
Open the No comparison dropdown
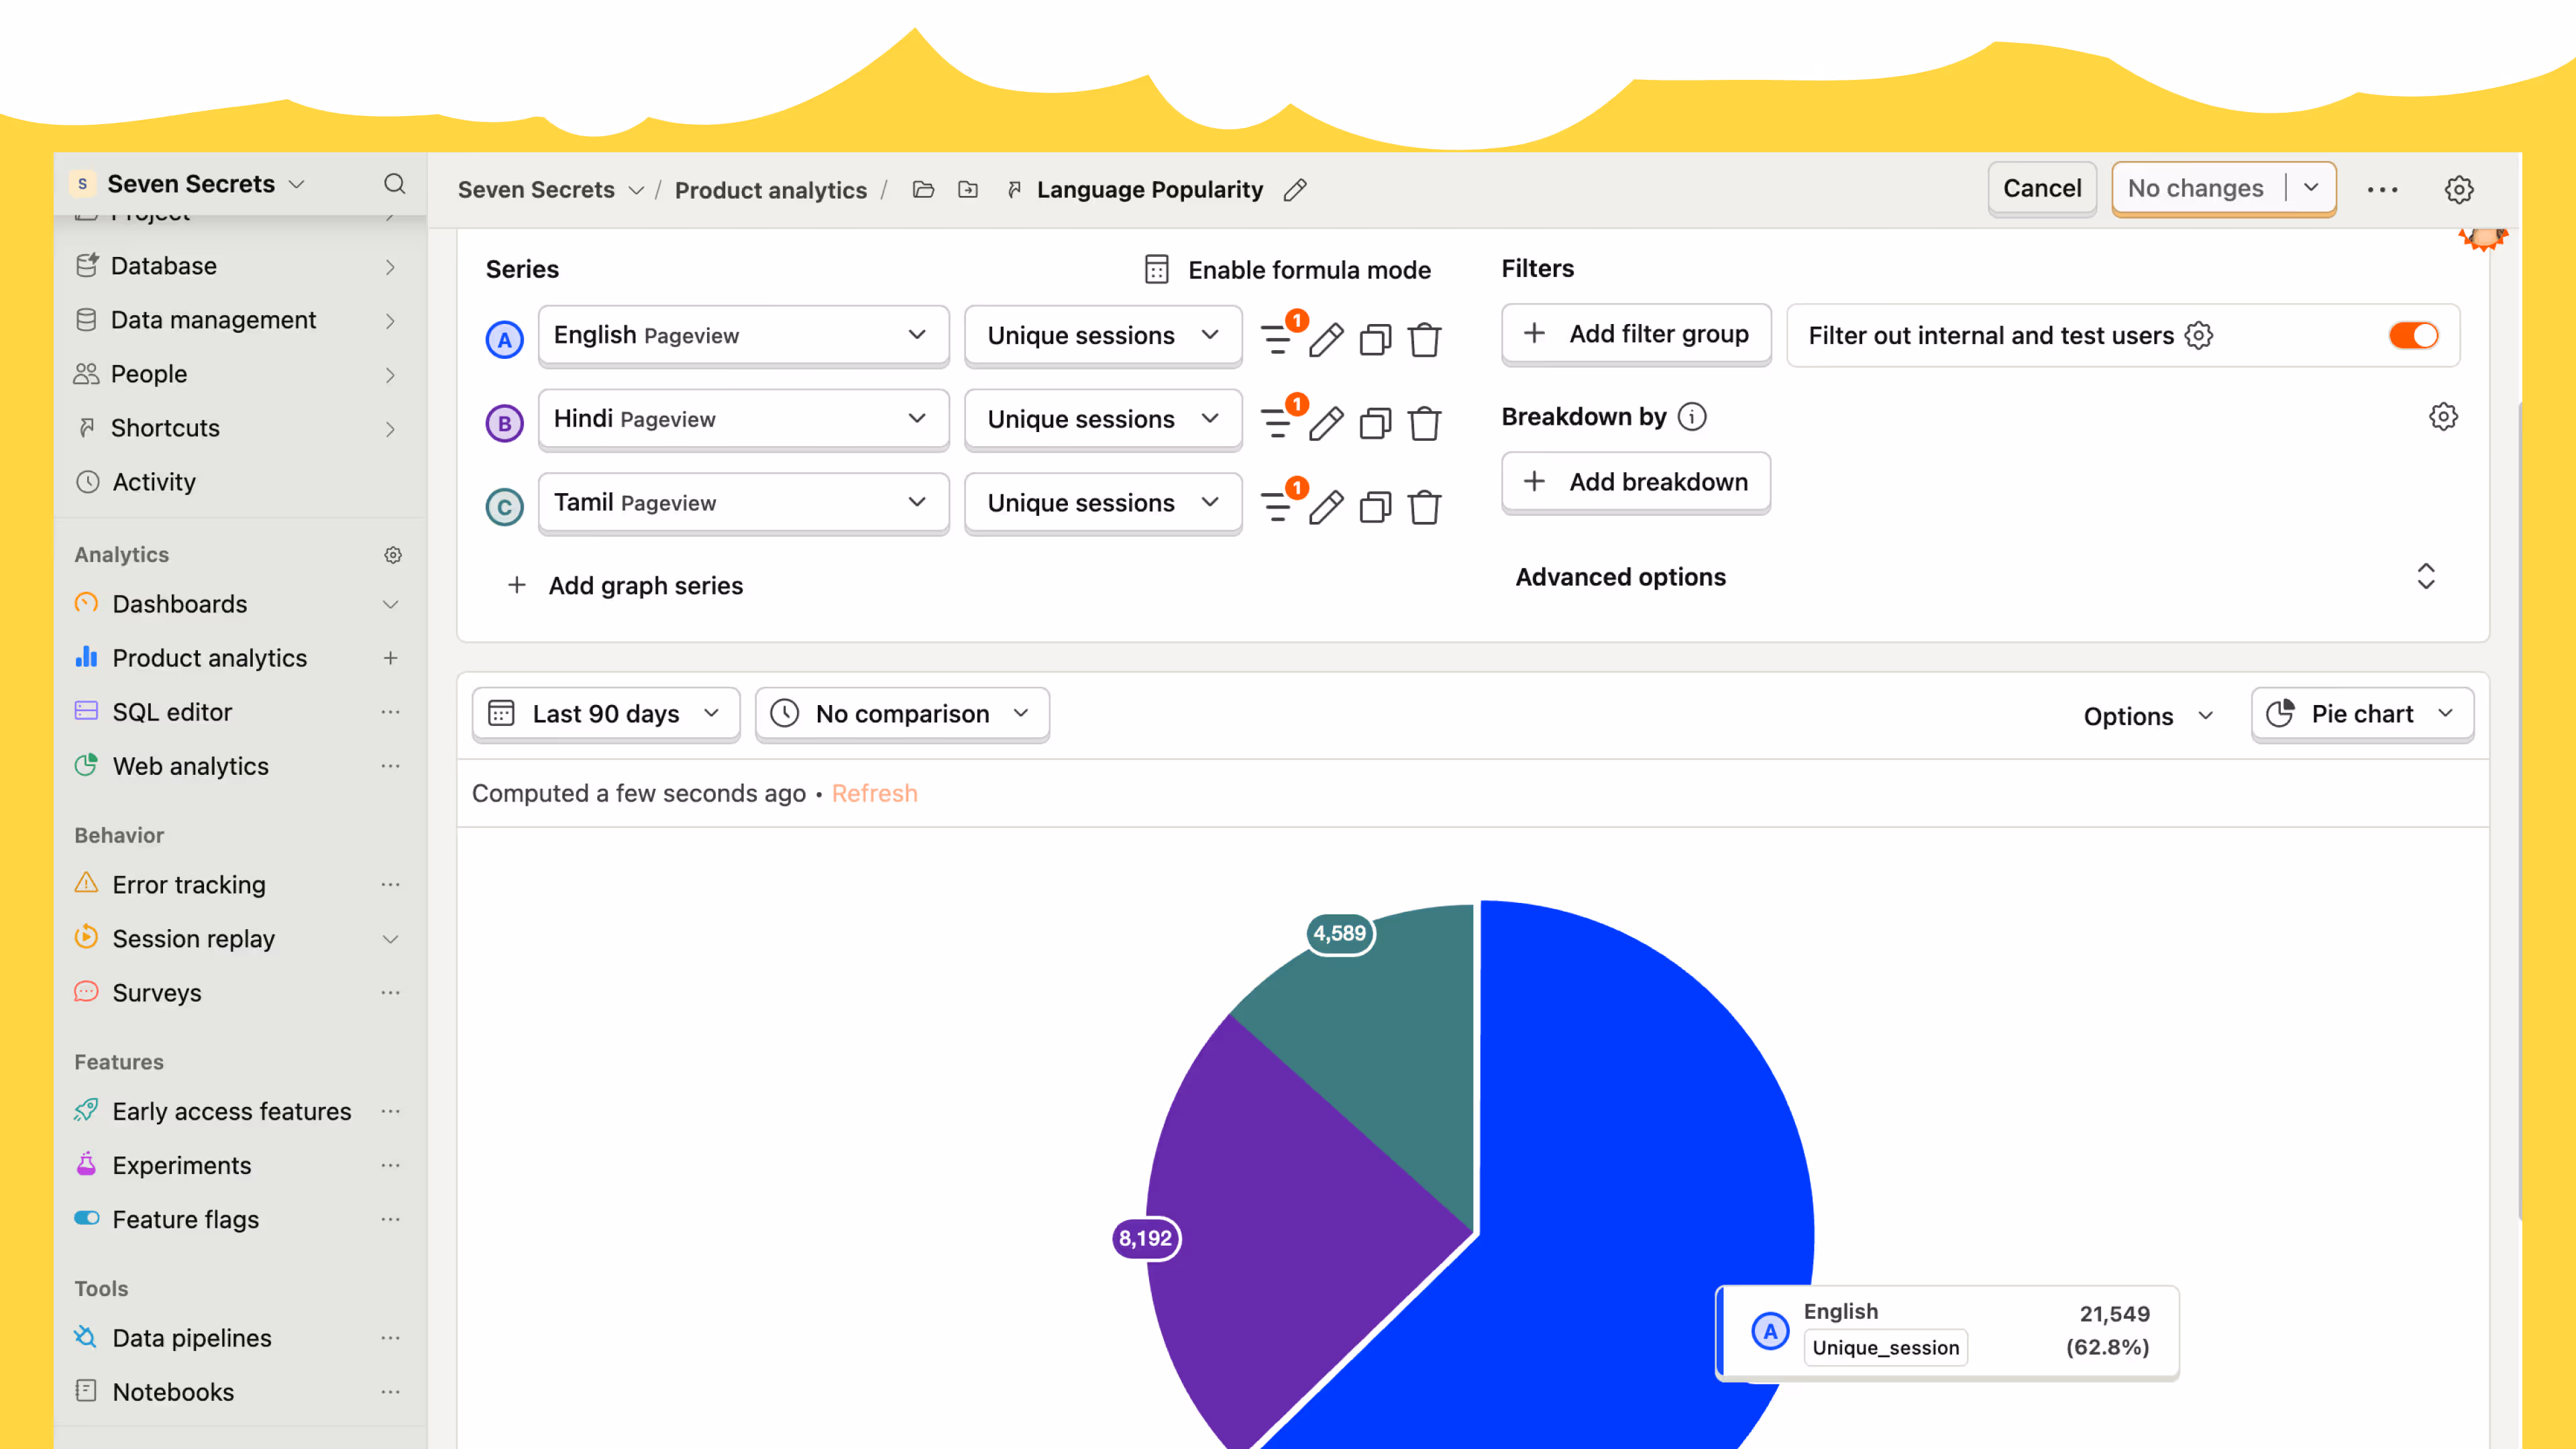pos(902,714)
